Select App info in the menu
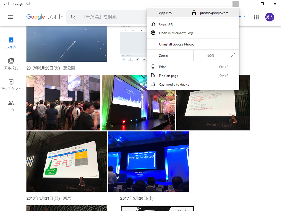 click(165, 13)
